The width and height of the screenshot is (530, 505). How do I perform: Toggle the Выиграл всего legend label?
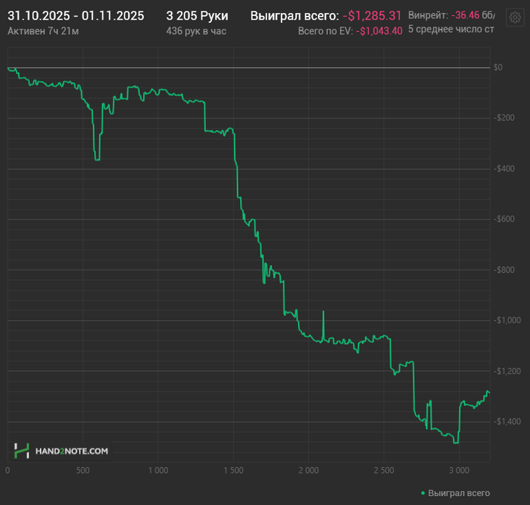coord(459,493)
